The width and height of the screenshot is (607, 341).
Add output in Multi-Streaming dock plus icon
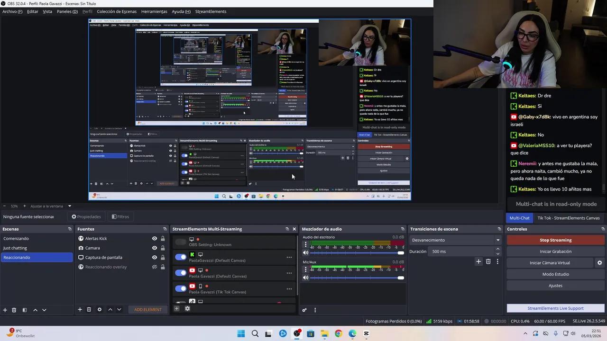(176, 309)
